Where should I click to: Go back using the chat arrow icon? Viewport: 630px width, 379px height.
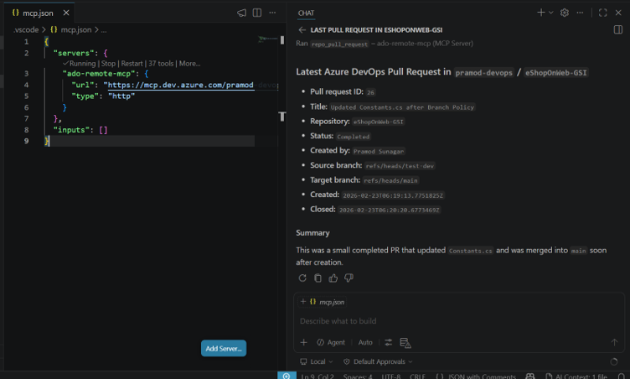click(x=302, y=30)
